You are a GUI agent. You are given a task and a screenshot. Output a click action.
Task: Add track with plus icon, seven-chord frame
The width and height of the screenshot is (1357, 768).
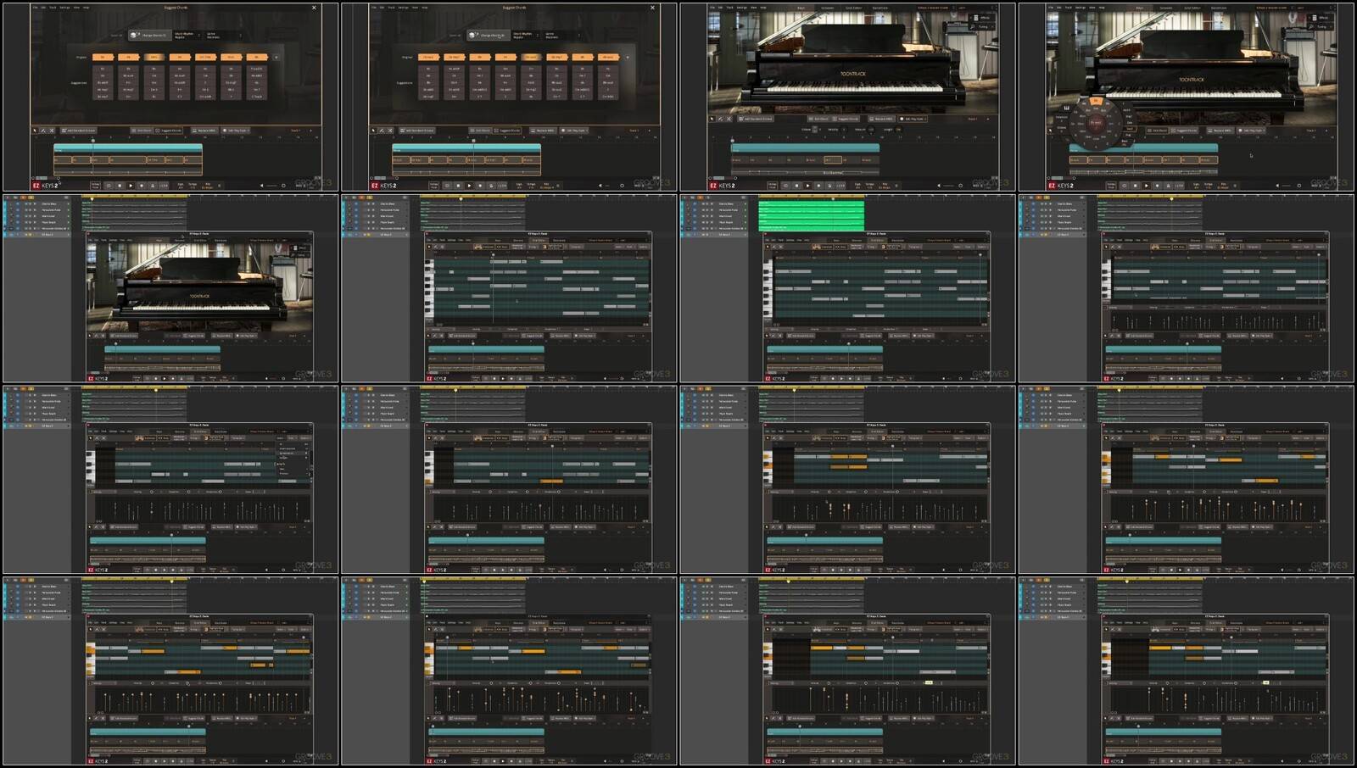[x=310, y=131]
